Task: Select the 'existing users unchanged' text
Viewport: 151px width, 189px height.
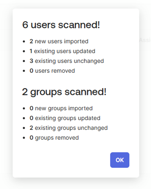Action: pyautogui.click(x=69, y=61)
